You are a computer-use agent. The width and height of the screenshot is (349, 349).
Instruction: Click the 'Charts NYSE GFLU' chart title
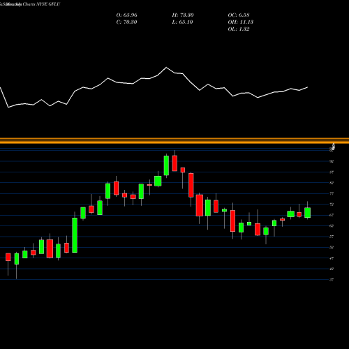point(41,4)
